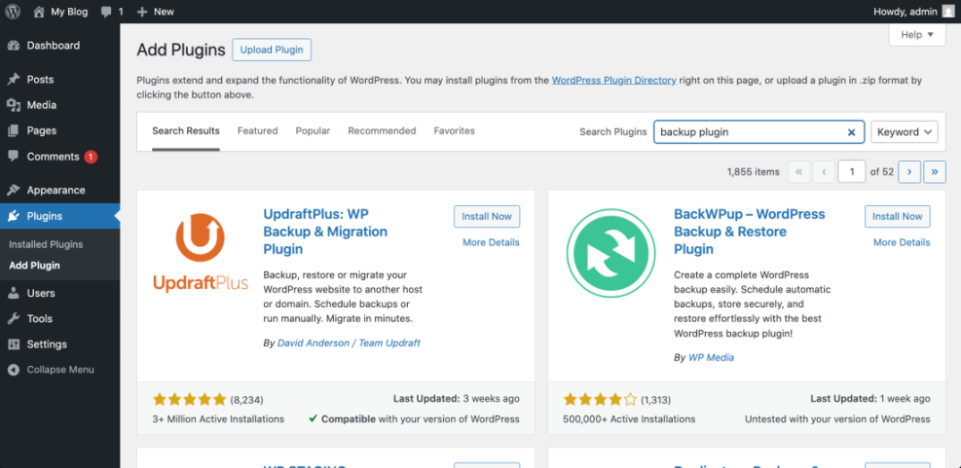Open UpdraftPlus plugin title link
The image size is (961, 468).
[325, 232]
